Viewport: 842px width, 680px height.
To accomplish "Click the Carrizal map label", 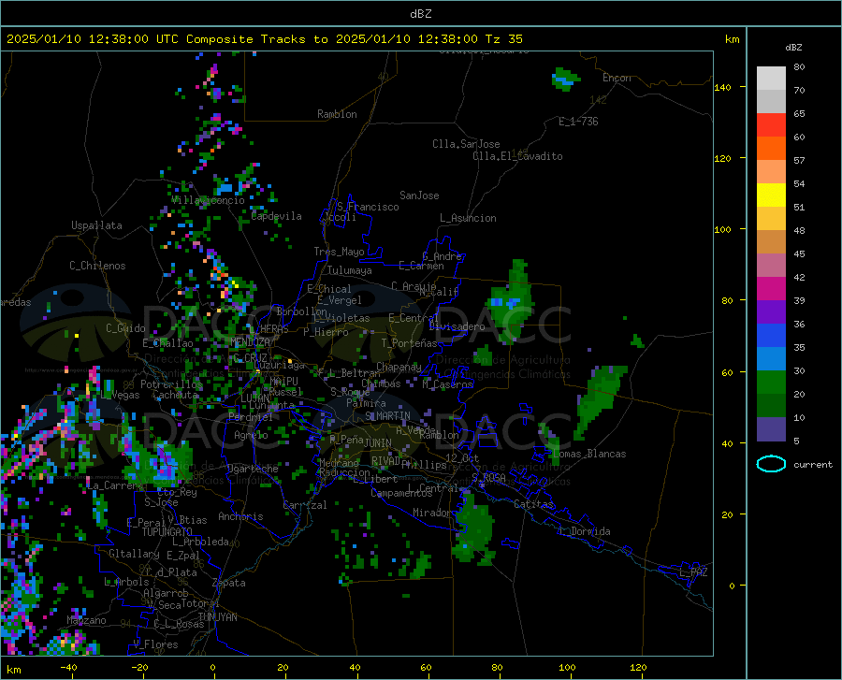I will point(305,505).
